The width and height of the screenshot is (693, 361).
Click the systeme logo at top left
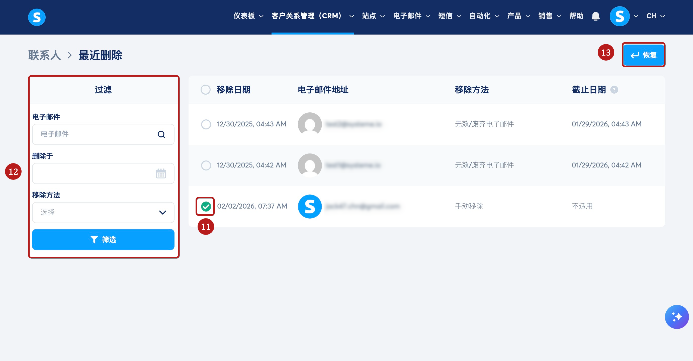click(x=37, y=17)
